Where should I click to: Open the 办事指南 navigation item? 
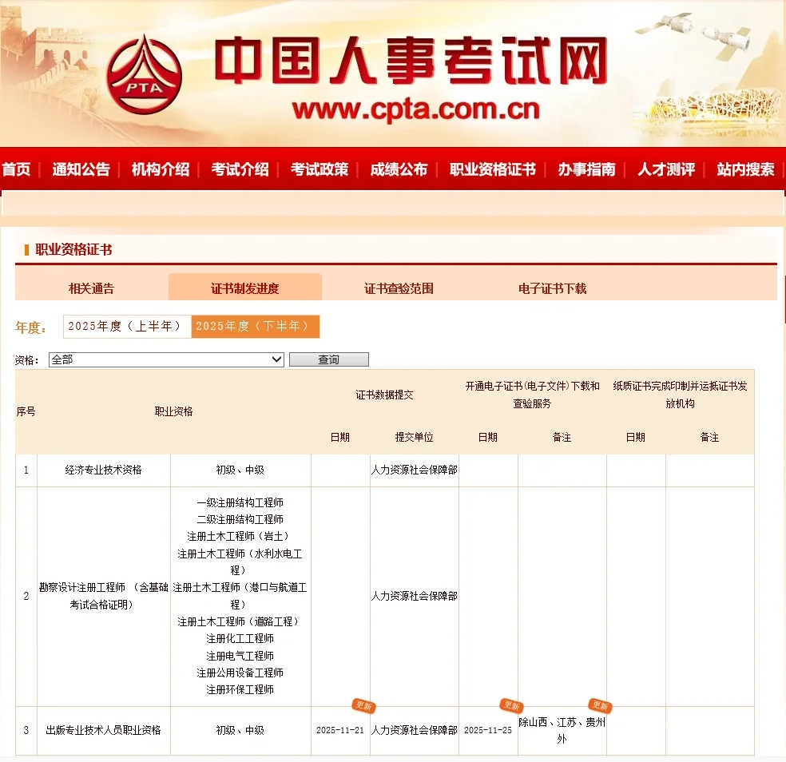pos(586,169)
